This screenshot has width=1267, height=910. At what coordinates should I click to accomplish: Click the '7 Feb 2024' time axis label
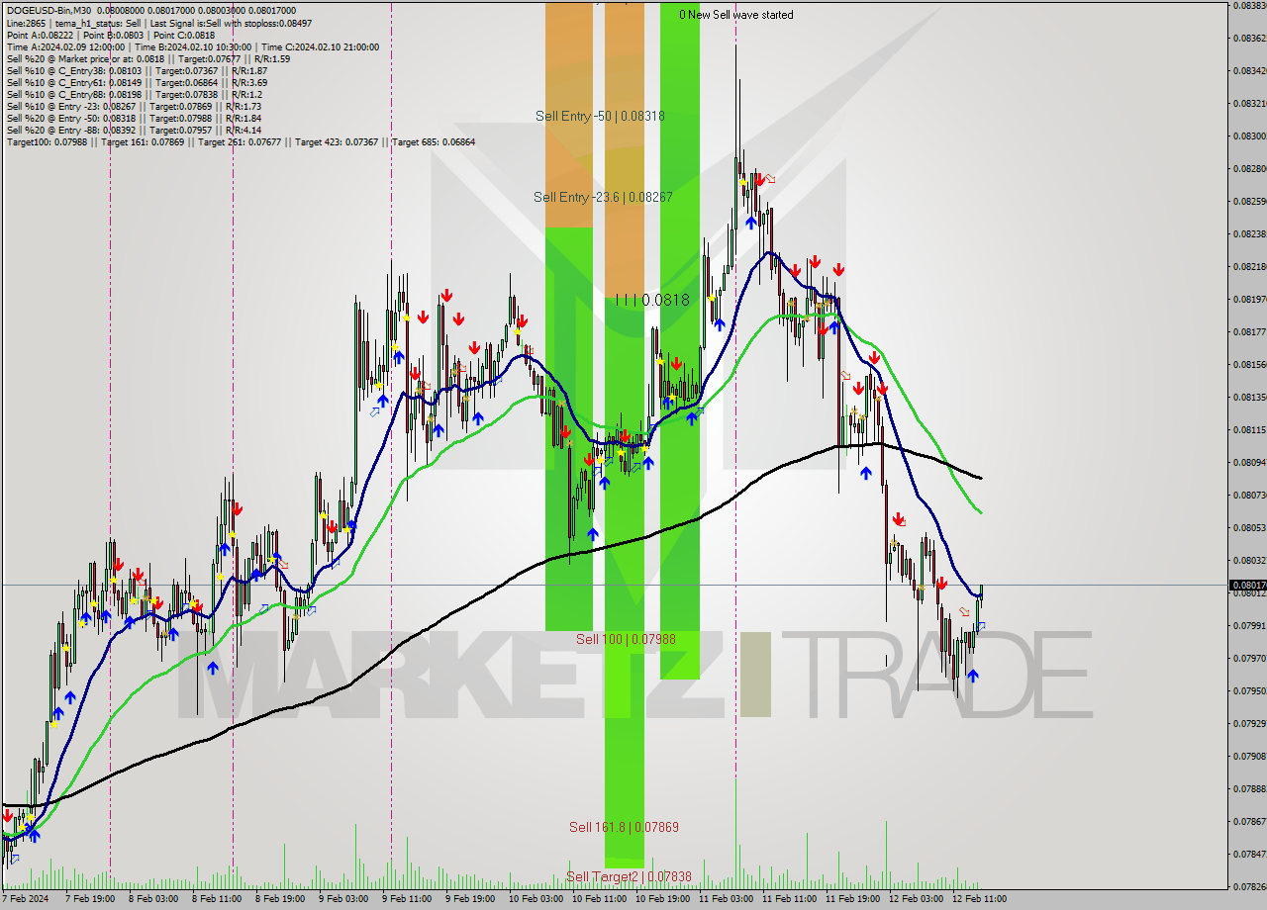click(x=27, y=899)
